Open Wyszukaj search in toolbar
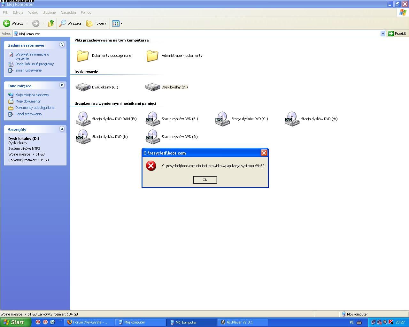This screenshot has width=409, height=327. 71,23
